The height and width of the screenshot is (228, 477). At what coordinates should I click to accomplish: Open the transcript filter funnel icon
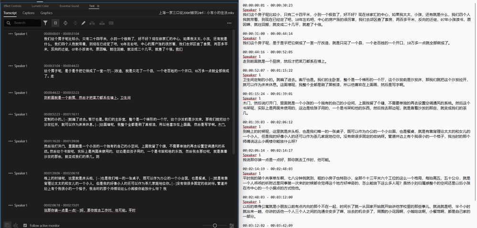[45, 23]
